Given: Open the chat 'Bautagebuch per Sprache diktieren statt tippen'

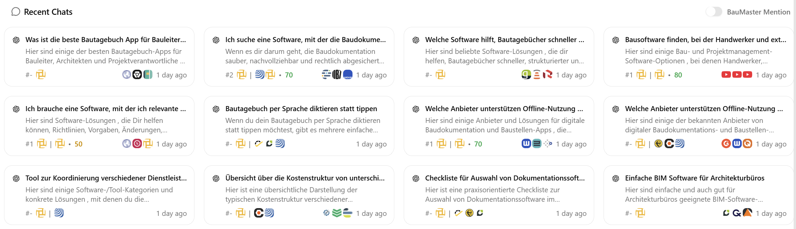Looking at the screenshot, I should pos(301,108).
